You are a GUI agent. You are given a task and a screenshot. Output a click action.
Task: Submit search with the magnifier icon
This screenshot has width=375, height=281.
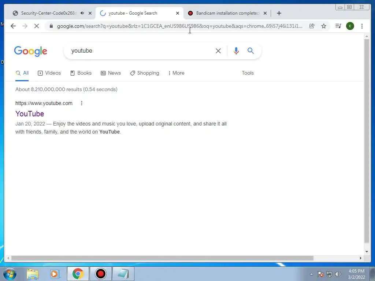point(250,50)
